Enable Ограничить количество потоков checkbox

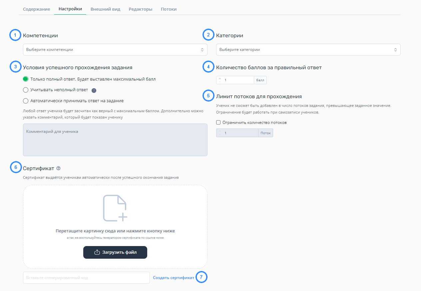(x=218, y=123)
